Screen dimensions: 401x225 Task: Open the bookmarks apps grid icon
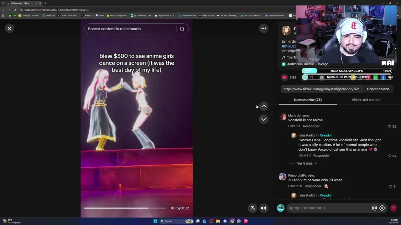(3, 16)
